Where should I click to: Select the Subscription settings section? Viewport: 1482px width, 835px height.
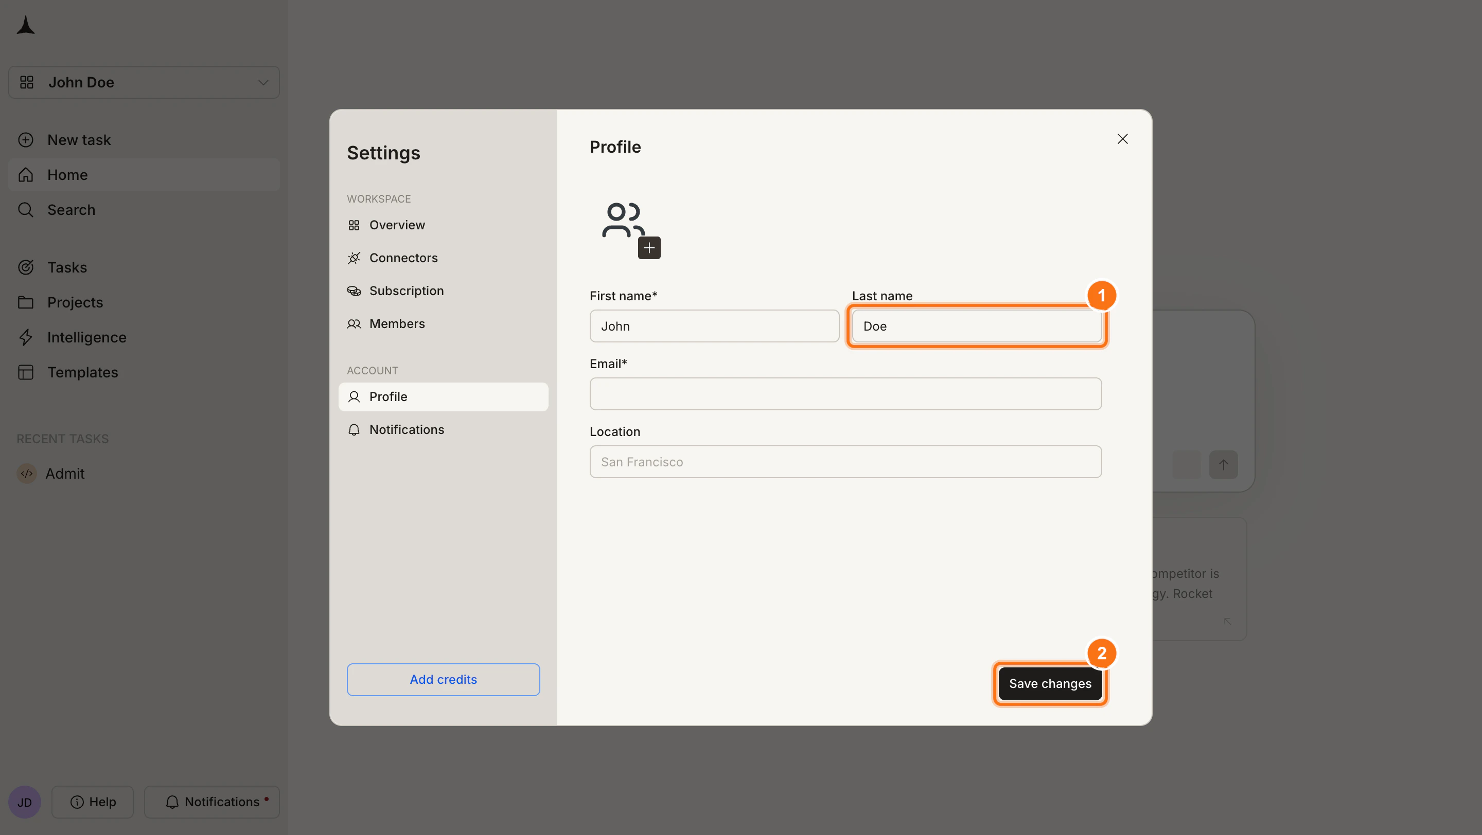407,290
